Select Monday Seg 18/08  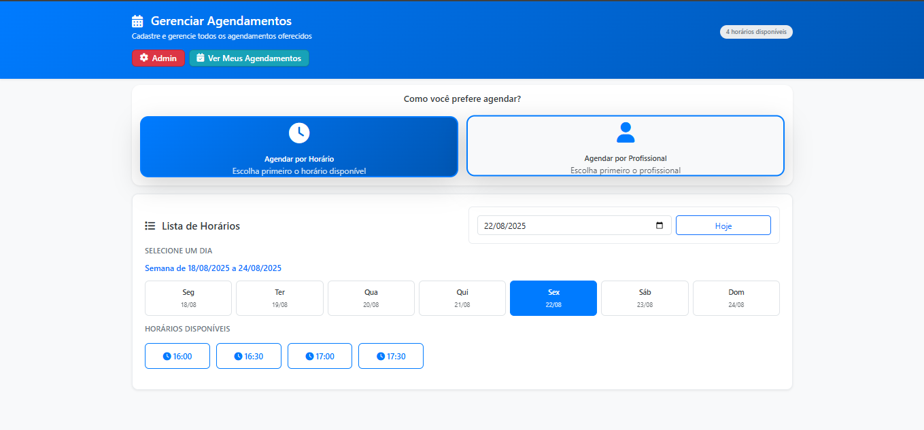pos(188,298)
